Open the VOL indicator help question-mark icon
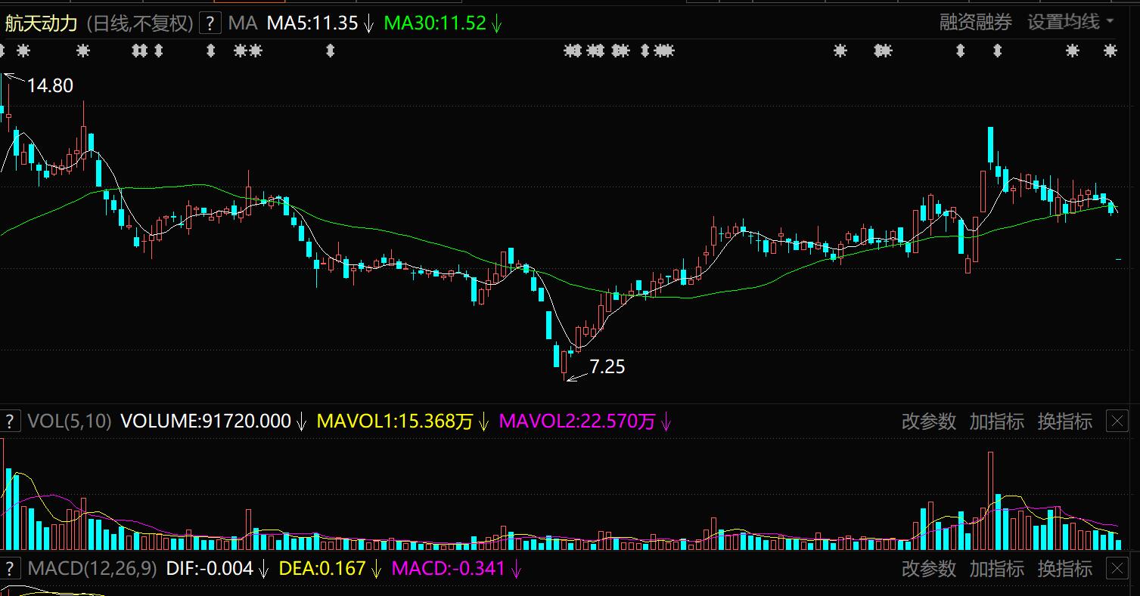Image resolution: width=1140 pixels, height=596 pixels. click(x=9, y=422)
